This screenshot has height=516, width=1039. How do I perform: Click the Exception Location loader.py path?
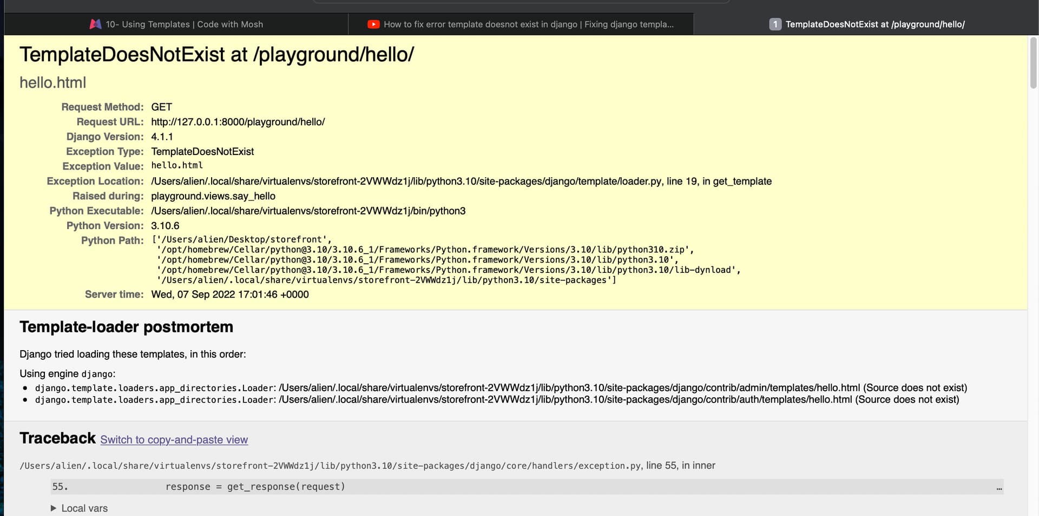click(x=461, y=182)
